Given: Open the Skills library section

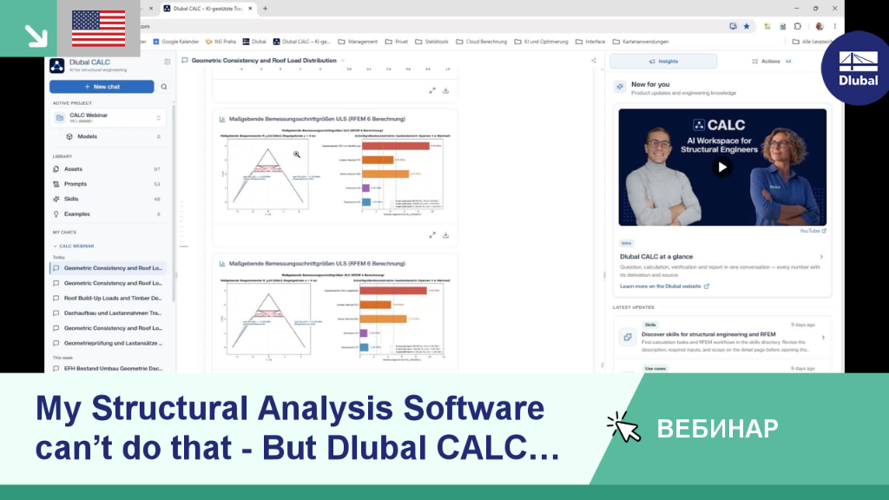Looking at the screenshot, I should tap(107, 199).
